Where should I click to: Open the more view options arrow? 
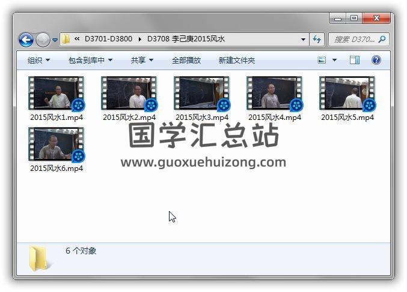[335, 60]
